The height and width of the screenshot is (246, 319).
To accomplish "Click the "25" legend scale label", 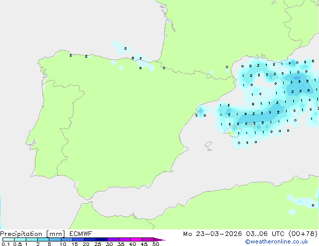I will tap(98, 244).
